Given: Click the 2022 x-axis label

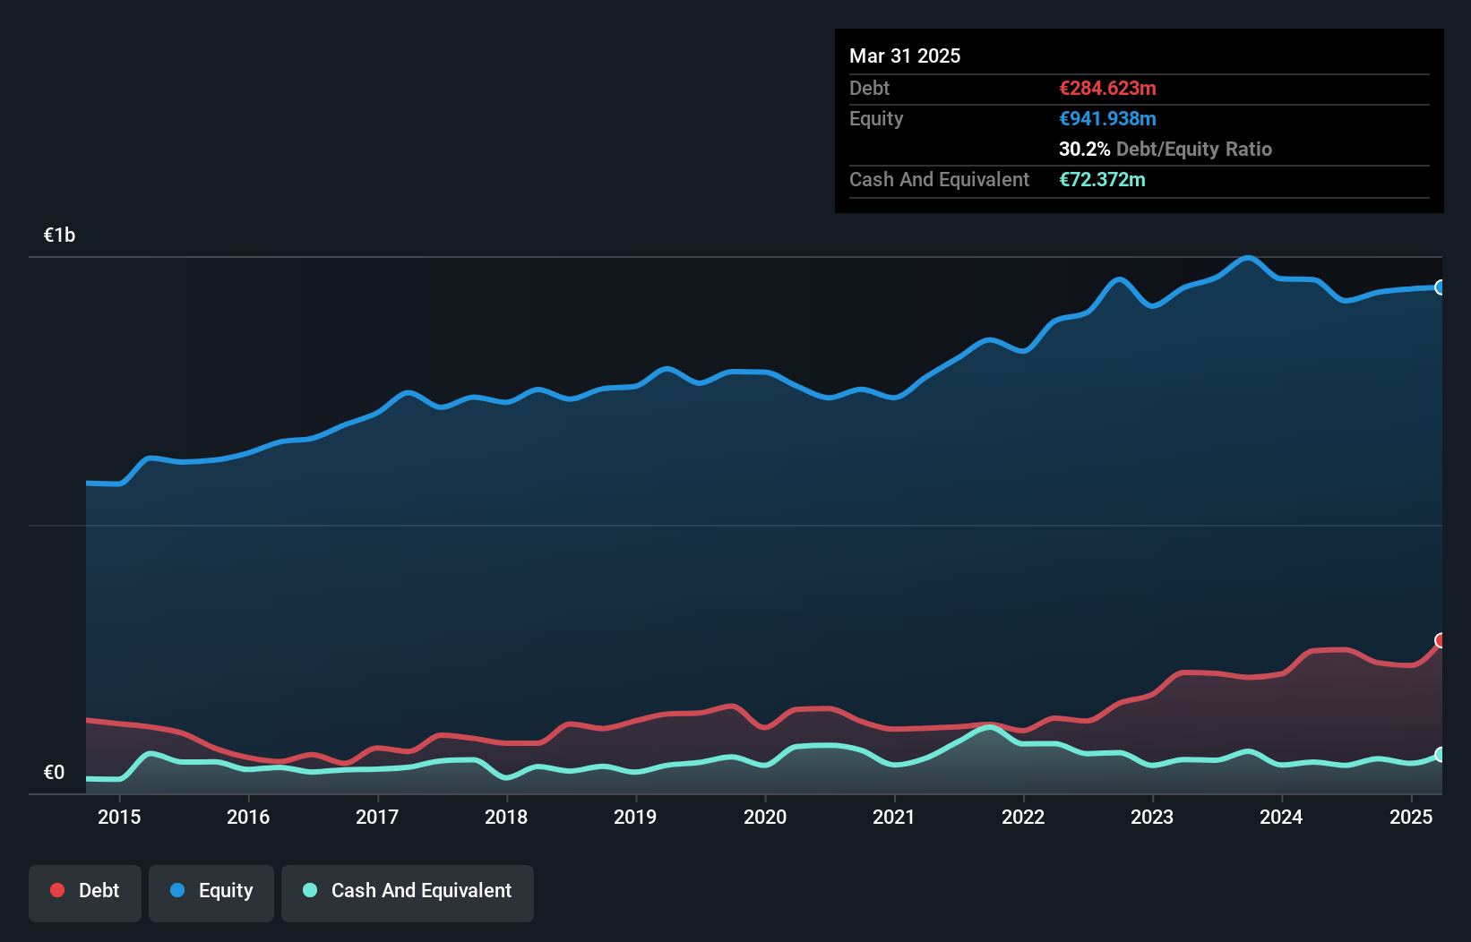Looking at the screenshot, I should click(x=1023, y=817).
